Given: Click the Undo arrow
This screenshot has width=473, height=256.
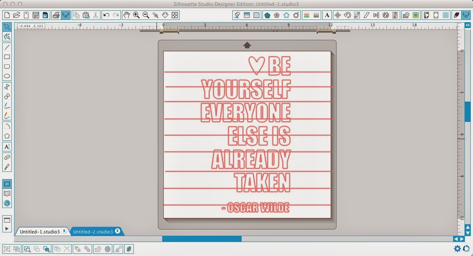Looking at the screenshot, I should (x=106, y=15).
